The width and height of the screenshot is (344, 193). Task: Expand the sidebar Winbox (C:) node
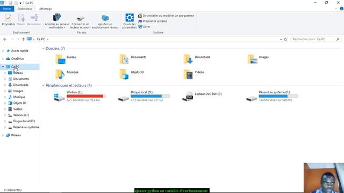[5, 115]
